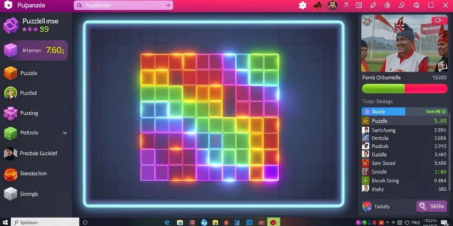Select the pencil edit icon in title bar
Screen dimensions: 453x226
click(x=373, y=5)
